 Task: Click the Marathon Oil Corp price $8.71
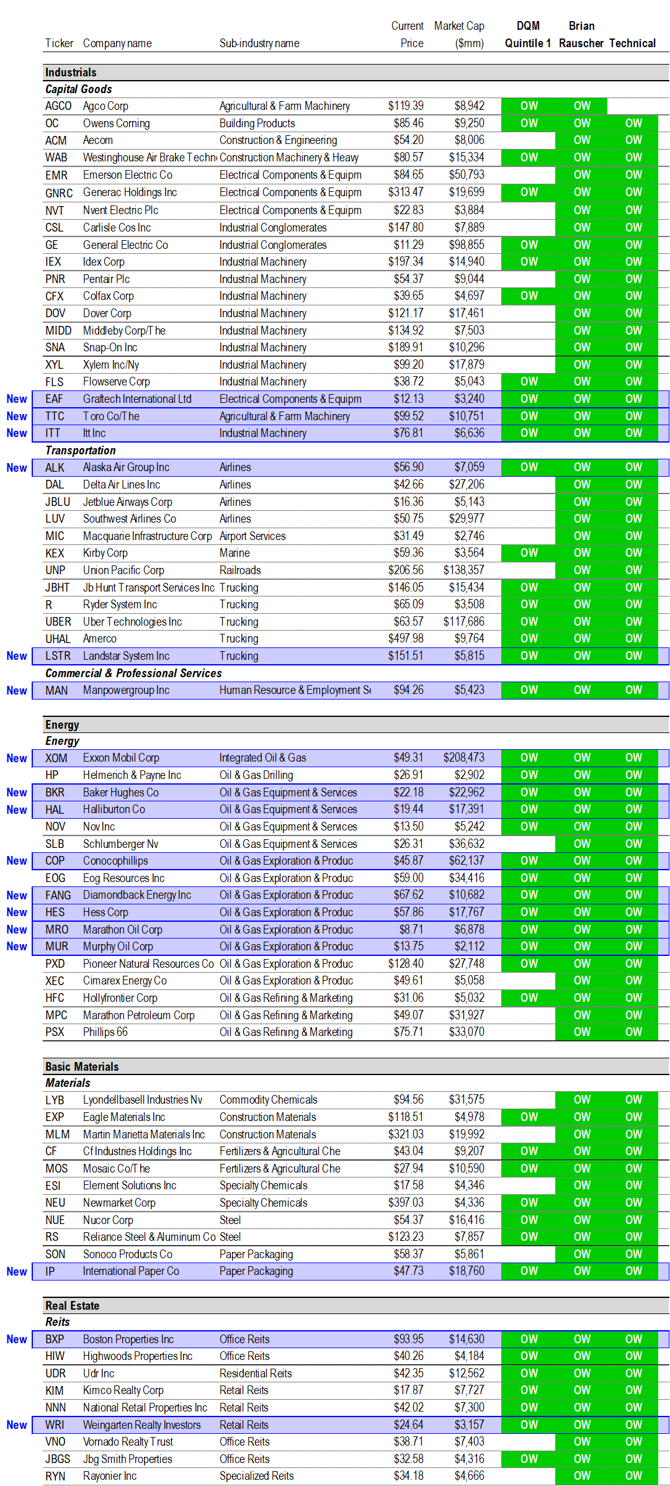point(411,930)
